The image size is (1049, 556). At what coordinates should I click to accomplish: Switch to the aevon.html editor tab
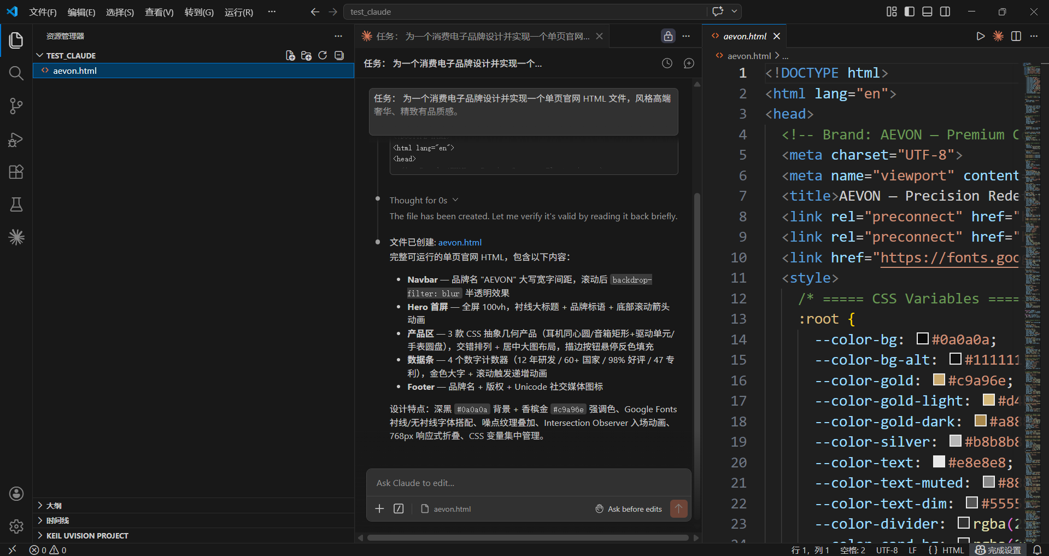[x=745, y=36]
